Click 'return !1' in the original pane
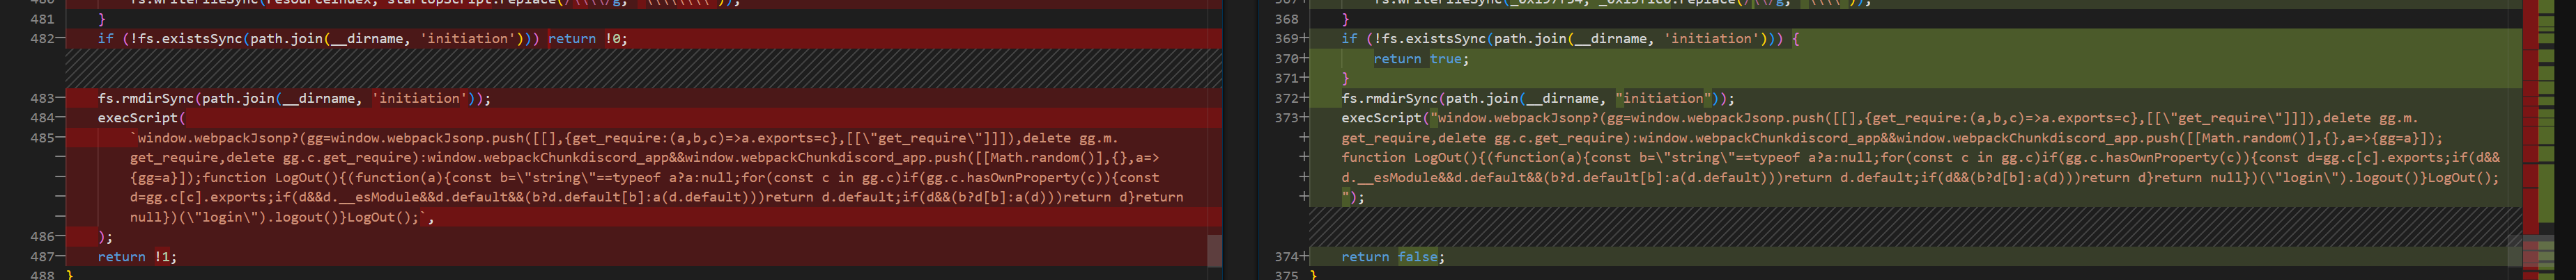Screen dimensions: 2576x280 point(136,257)
